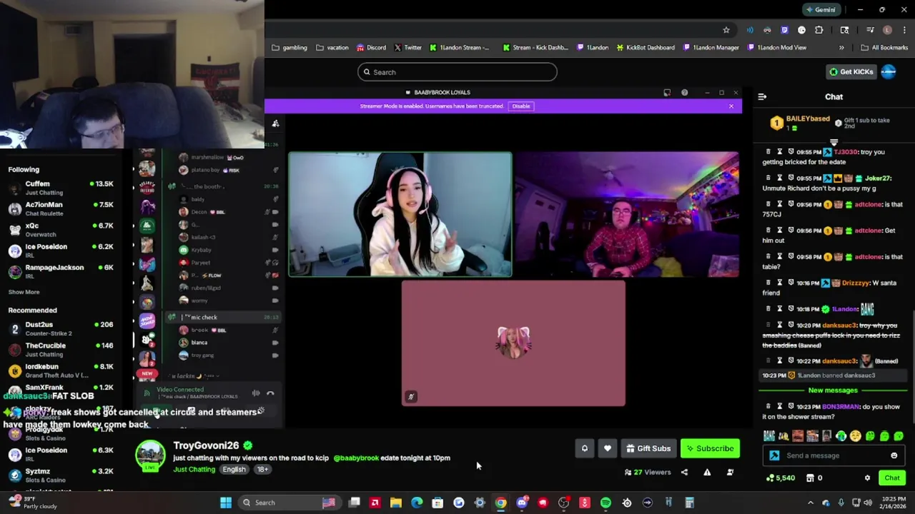
Task: Click the heart follow icon
Action: click(x=607, y=448)
